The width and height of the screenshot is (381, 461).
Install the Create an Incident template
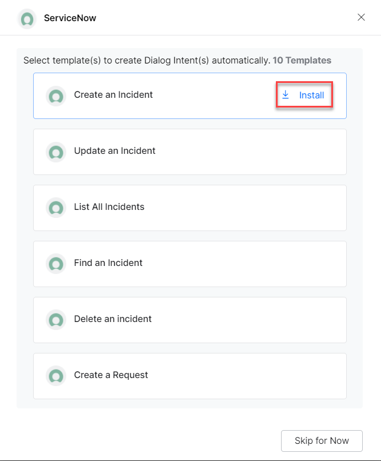point(304,95)
